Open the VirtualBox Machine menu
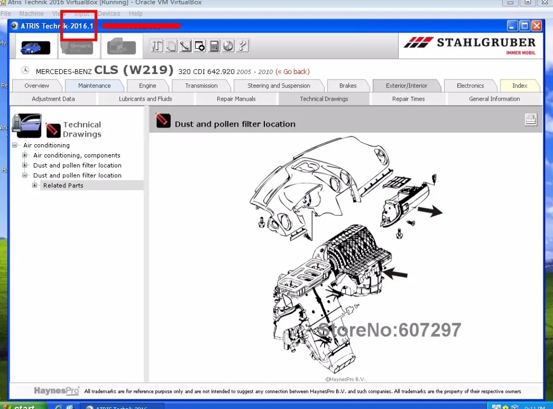This screenshot has height=409, width=553. (32, 13)
